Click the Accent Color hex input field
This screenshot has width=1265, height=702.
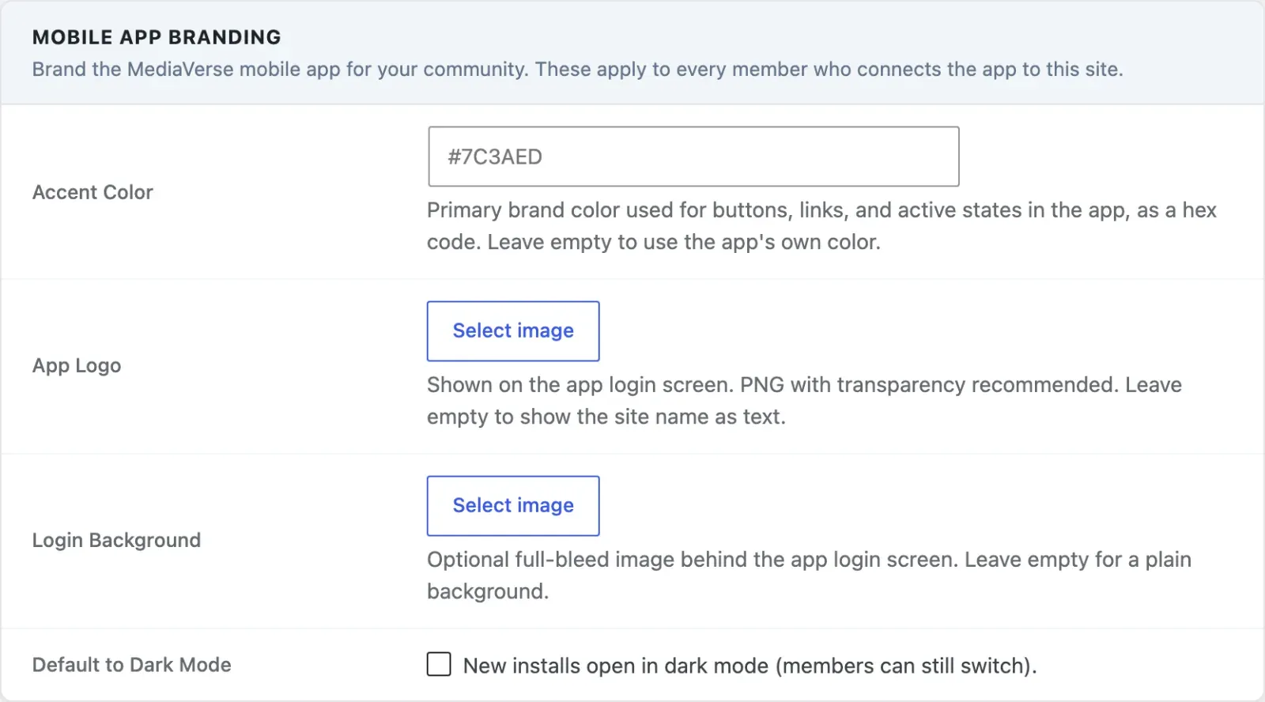pos(693,157)
